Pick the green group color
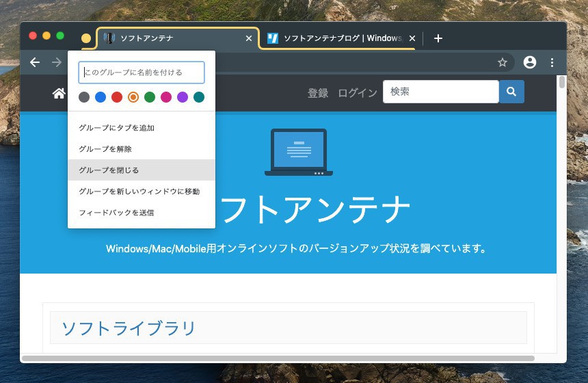This screenshot has width=588, height=383. (150, 97)
